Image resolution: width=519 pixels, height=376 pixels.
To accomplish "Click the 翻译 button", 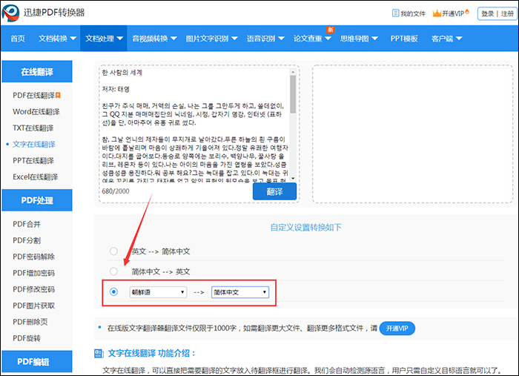I will [274, 191].
